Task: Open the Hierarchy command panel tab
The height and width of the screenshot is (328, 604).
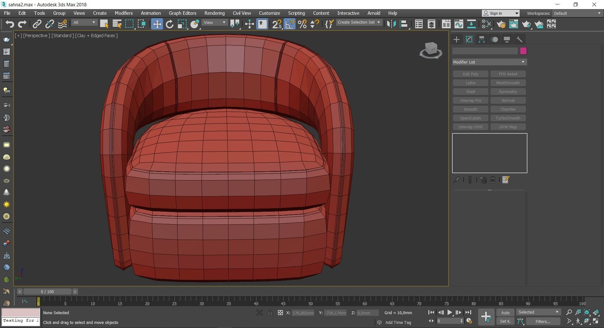Action: point(482,39)
